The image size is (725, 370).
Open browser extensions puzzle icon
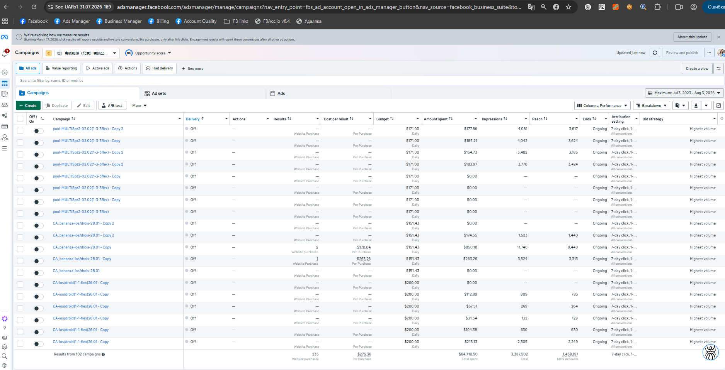tap(657, 7)
